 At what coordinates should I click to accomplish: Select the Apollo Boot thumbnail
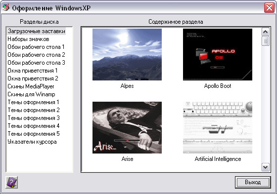click(218, 54)
